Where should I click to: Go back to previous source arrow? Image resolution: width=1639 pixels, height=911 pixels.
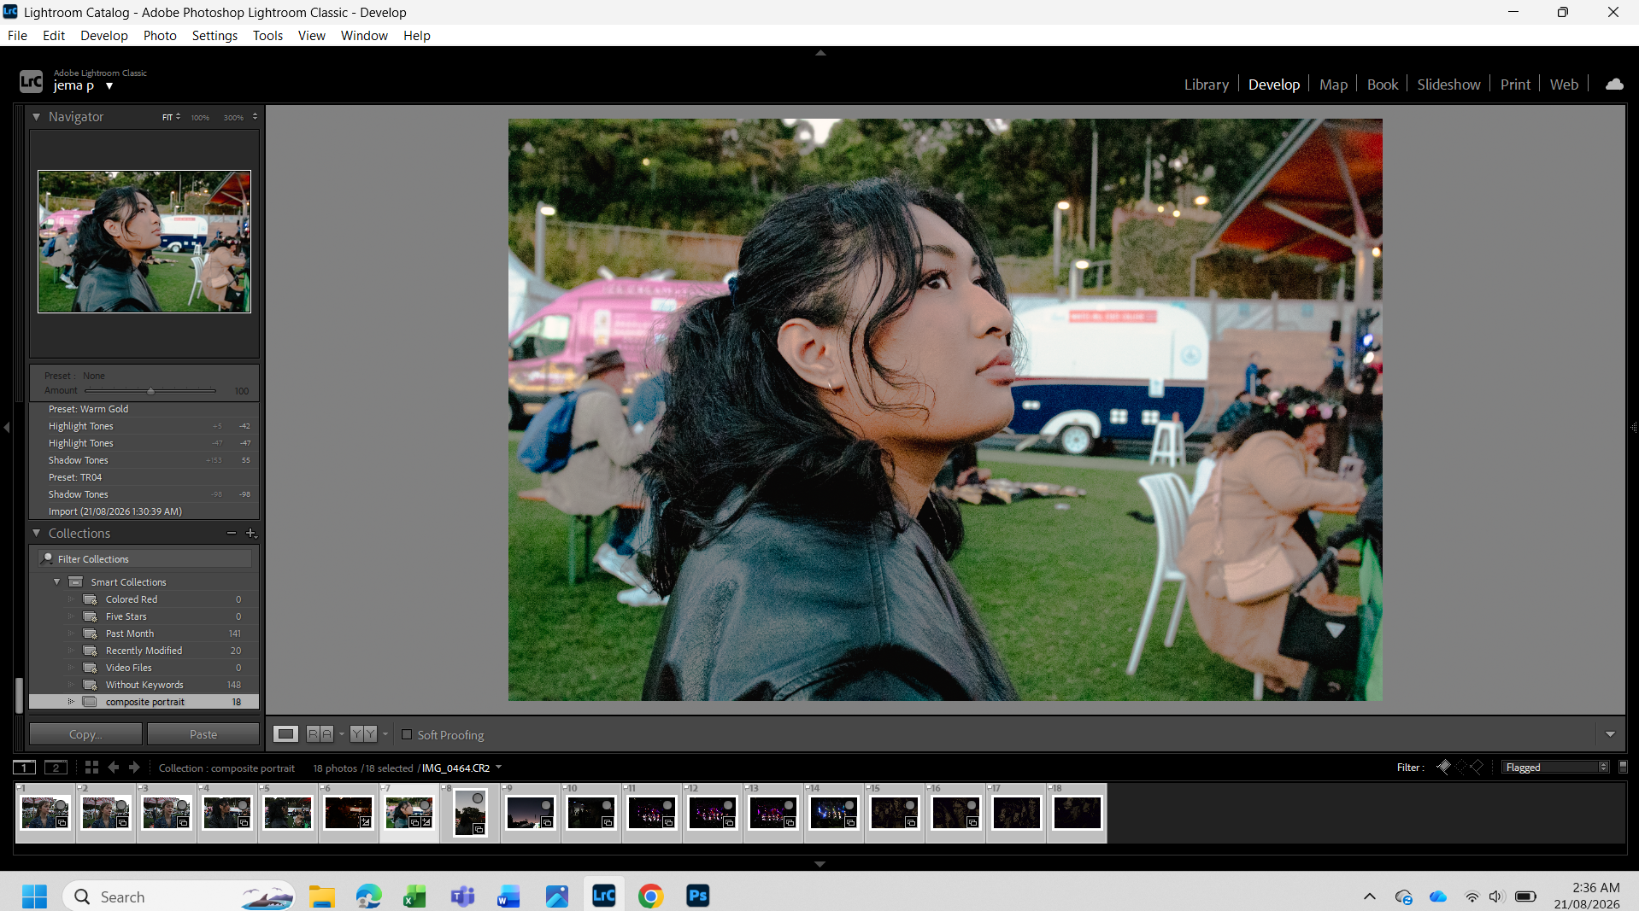tap(113, 768)
